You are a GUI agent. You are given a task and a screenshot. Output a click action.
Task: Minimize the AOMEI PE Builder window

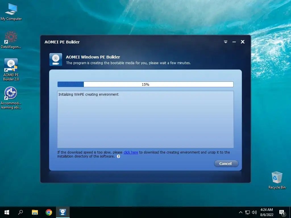(234, 42)
